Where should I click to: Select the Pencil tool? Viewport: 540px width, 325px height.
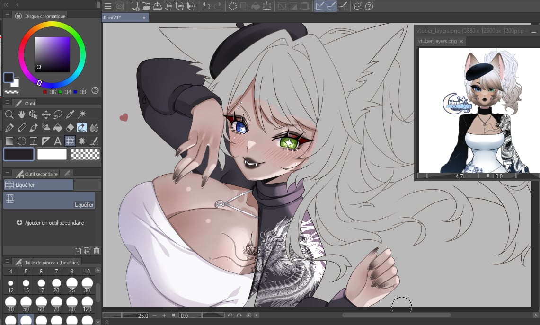pos(21,128)
